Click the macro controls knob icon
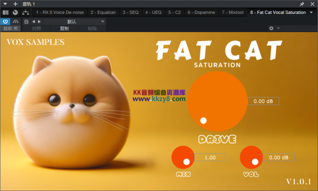 (x=15, y=12)
